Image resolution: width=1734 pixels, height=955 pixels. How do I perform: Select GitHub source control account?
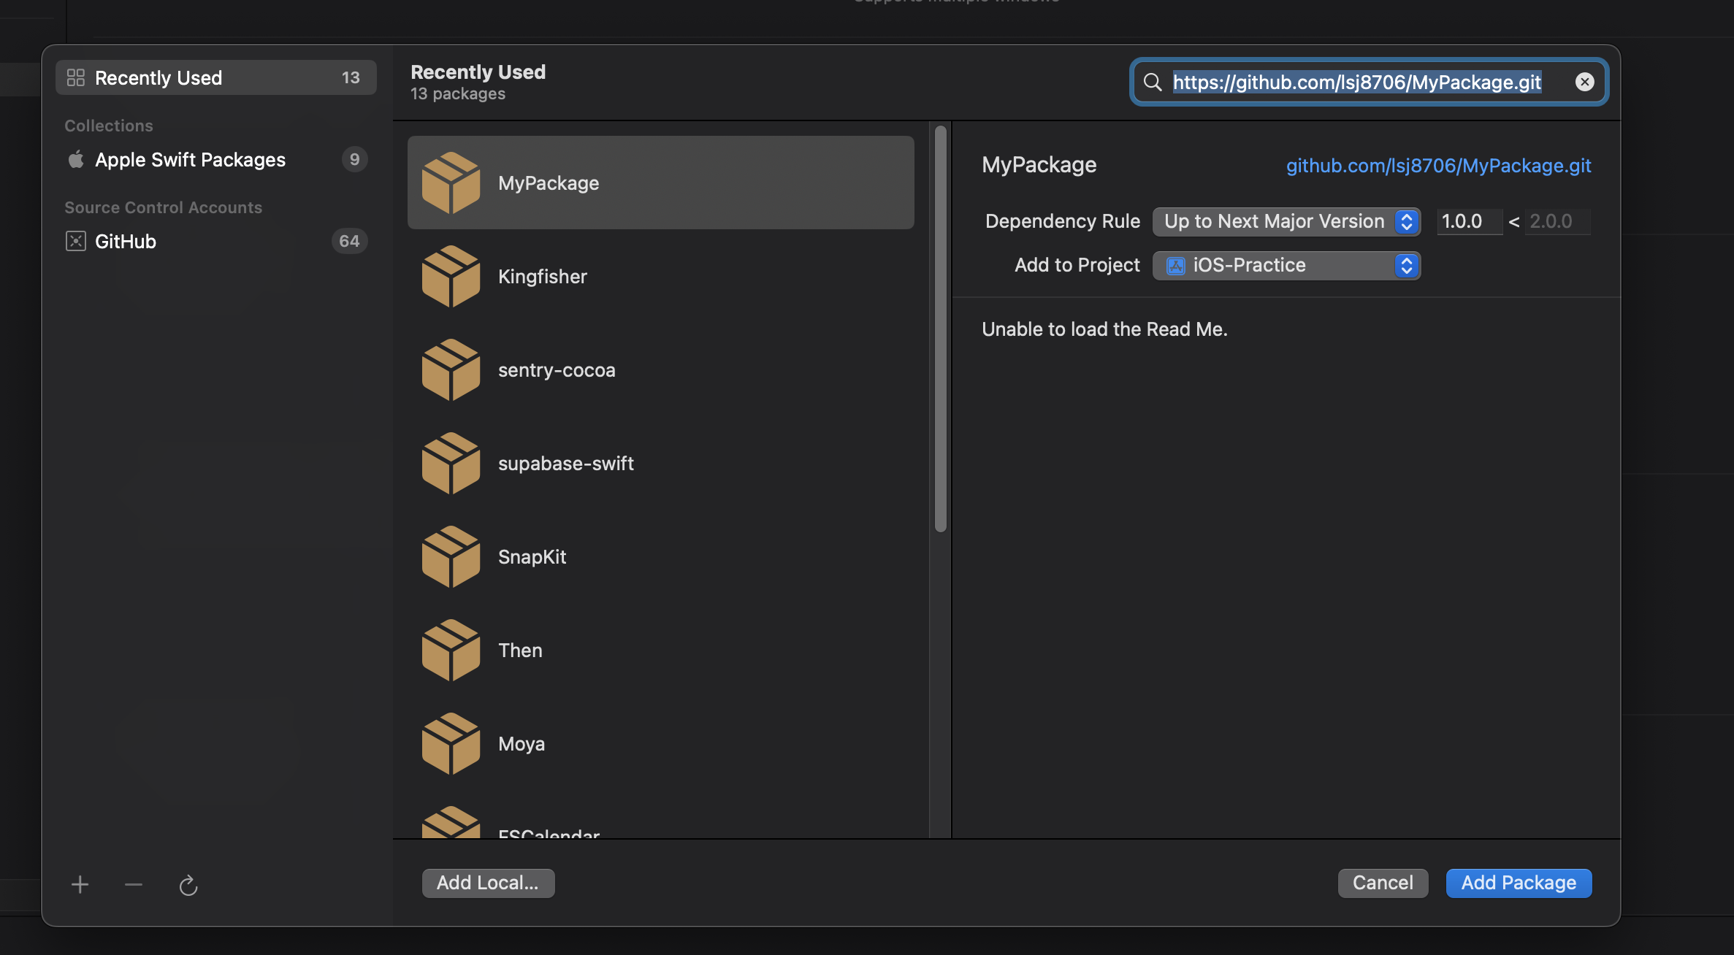click(216, 241)
